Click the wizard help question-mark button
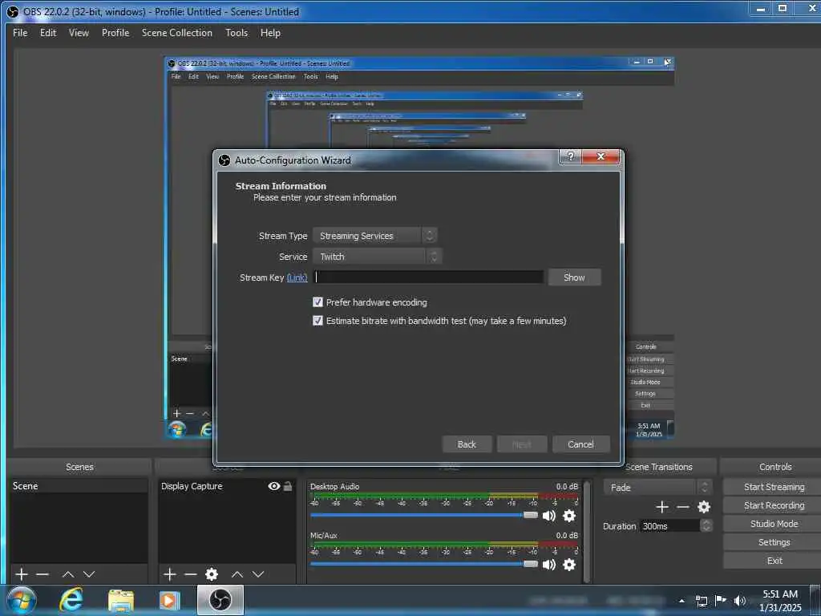 (x=571, y=156)
